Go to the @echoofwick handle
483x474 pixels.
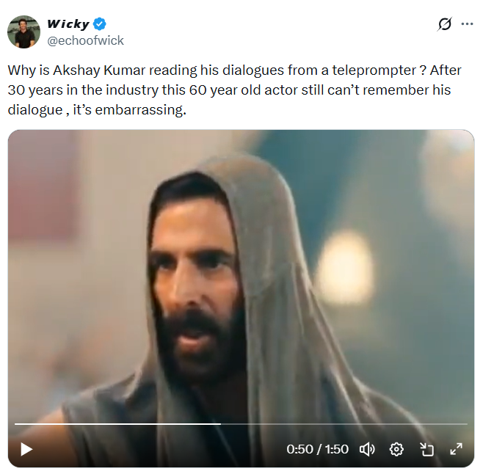point(85,41)
